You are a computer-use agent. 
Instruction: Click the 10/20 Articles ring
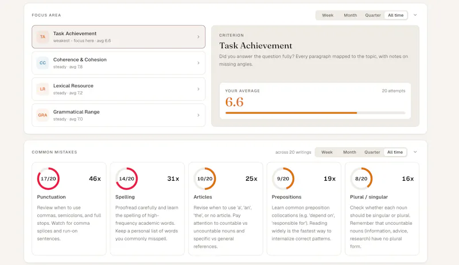[205, 178]
